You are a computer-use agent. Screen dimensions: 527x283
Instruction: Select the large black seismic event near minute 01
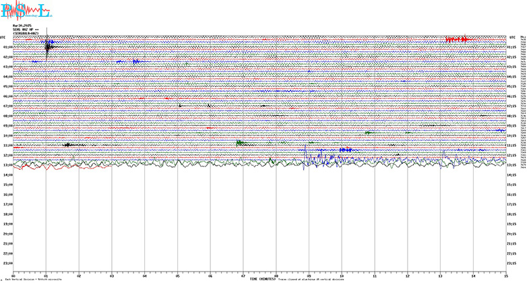49,46
